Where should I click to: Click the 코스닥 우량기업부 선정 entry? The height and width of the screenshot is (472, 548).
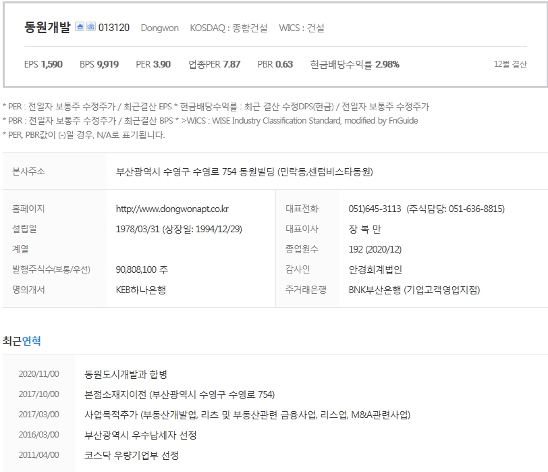coord(132,456)
